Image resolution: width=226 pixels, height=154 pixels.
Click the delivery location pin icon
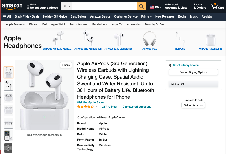coord(170,65)
